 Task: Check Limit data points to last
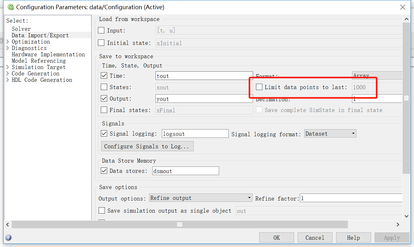pyautogui.click(x=259, y=87)
